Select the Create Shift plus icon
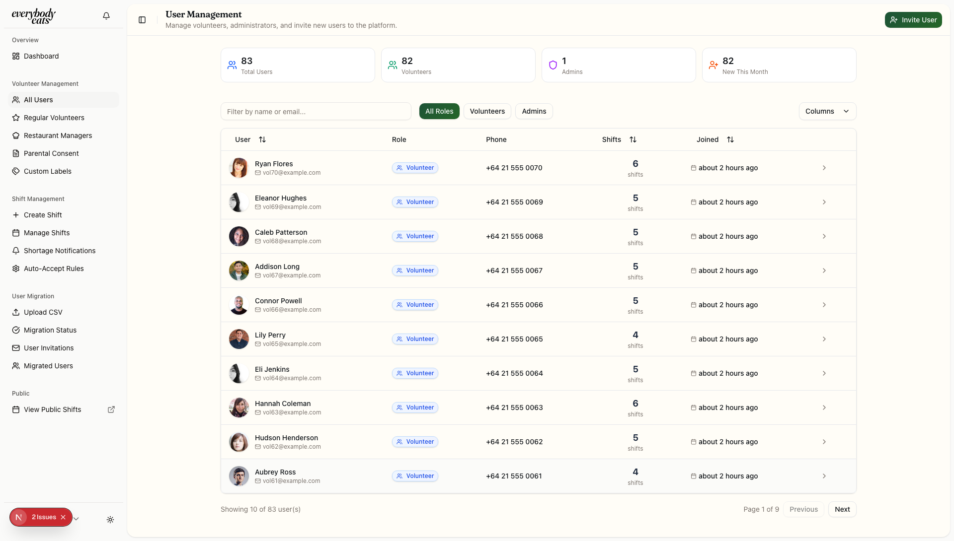 [x=16, y=215]
